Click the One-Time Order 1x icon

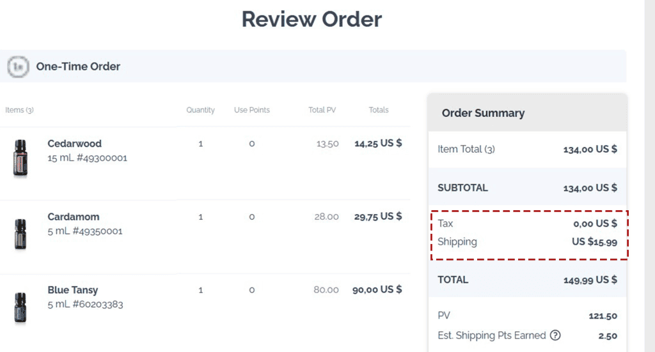coord(18,66)
